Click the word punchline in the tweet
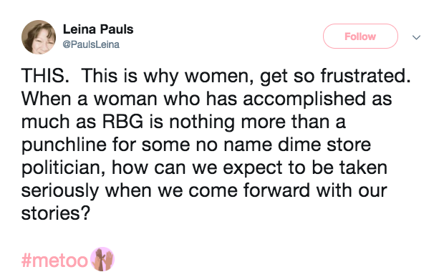 click(64, 146)
